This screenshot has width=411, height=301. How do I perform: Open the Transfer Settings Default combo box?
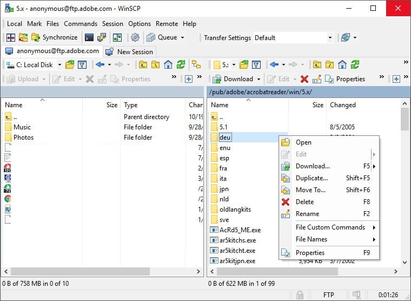click(293, 38)
